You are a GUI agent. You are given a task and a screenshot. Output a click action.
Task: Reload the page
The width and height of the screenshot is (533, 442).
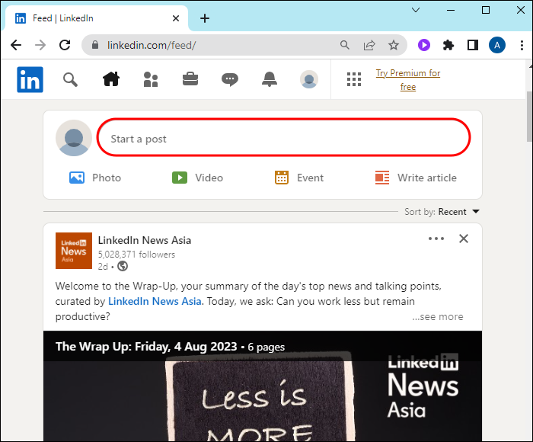click(x=65, y=45)
